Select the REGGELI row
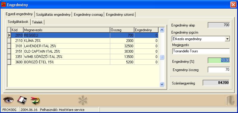This screenshot has width=238, height=113. tap(83, 35)
